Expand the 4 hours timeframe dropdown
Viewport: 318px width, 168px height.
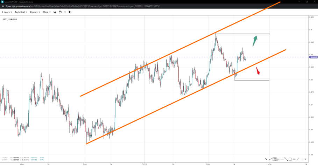coord(7,12)
